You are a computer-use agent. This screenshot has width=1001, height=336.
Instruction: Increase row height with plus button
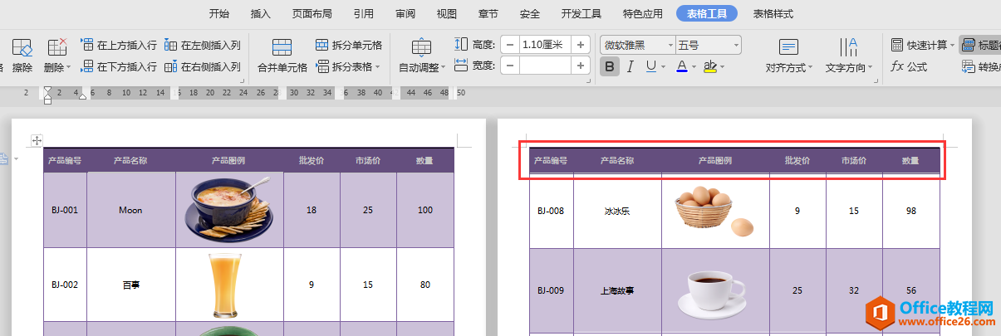click(x=581, y=45)
